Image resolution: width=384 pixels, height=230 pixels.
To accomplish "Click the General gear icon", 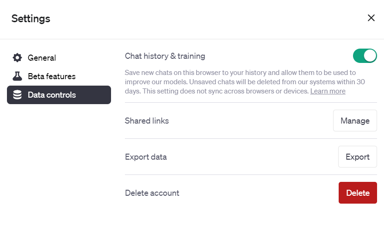I will click(x=17, y=58).
